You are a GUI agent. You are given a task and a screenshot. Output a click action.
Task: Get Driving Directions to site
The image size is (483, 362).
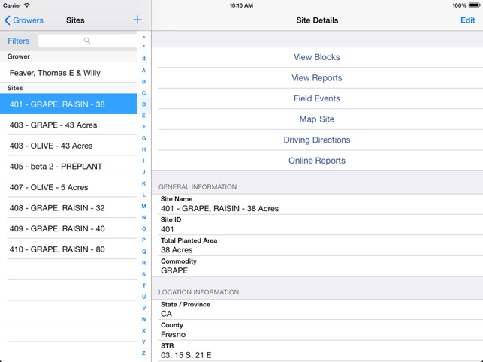point(316,140)
